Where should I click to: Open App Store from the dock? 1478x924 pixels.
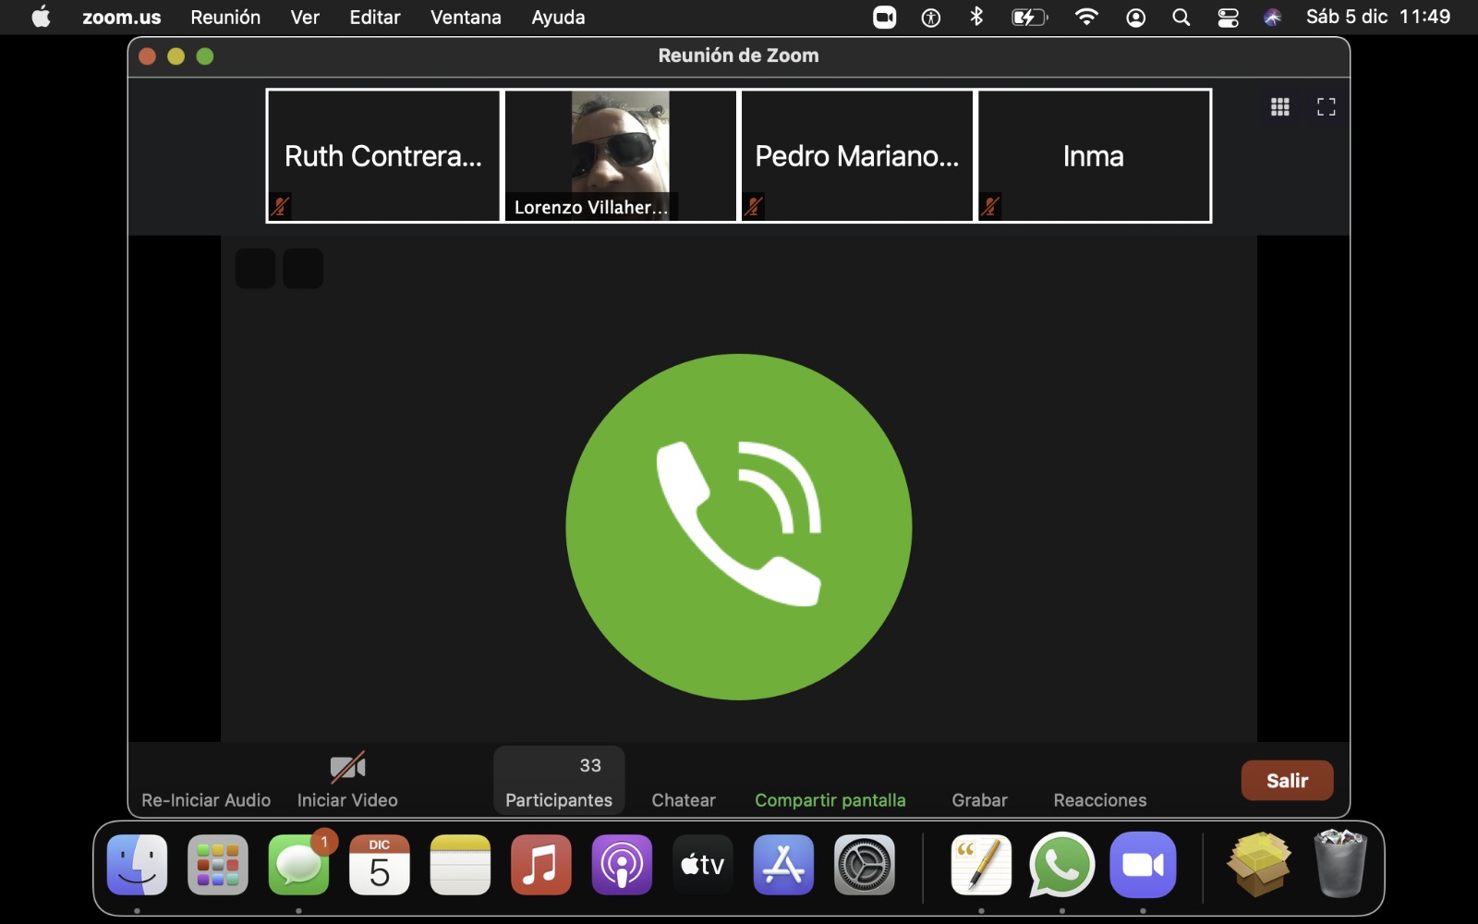[x=783, y=865]
